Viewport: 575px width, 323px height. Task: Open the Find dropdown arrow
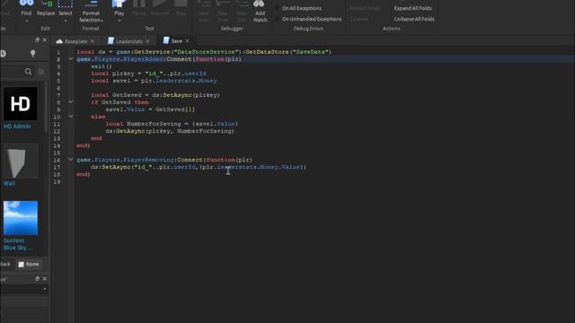pyautogui.click(x=26, y=21)
